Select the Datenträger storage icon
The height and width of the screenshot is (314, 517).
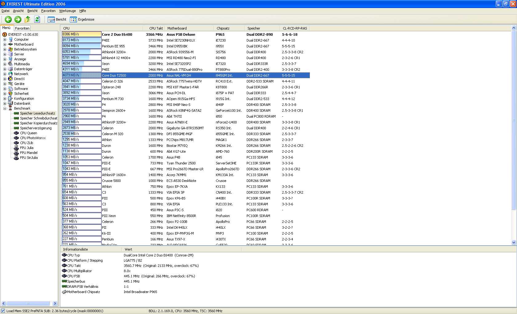point(11,69)
